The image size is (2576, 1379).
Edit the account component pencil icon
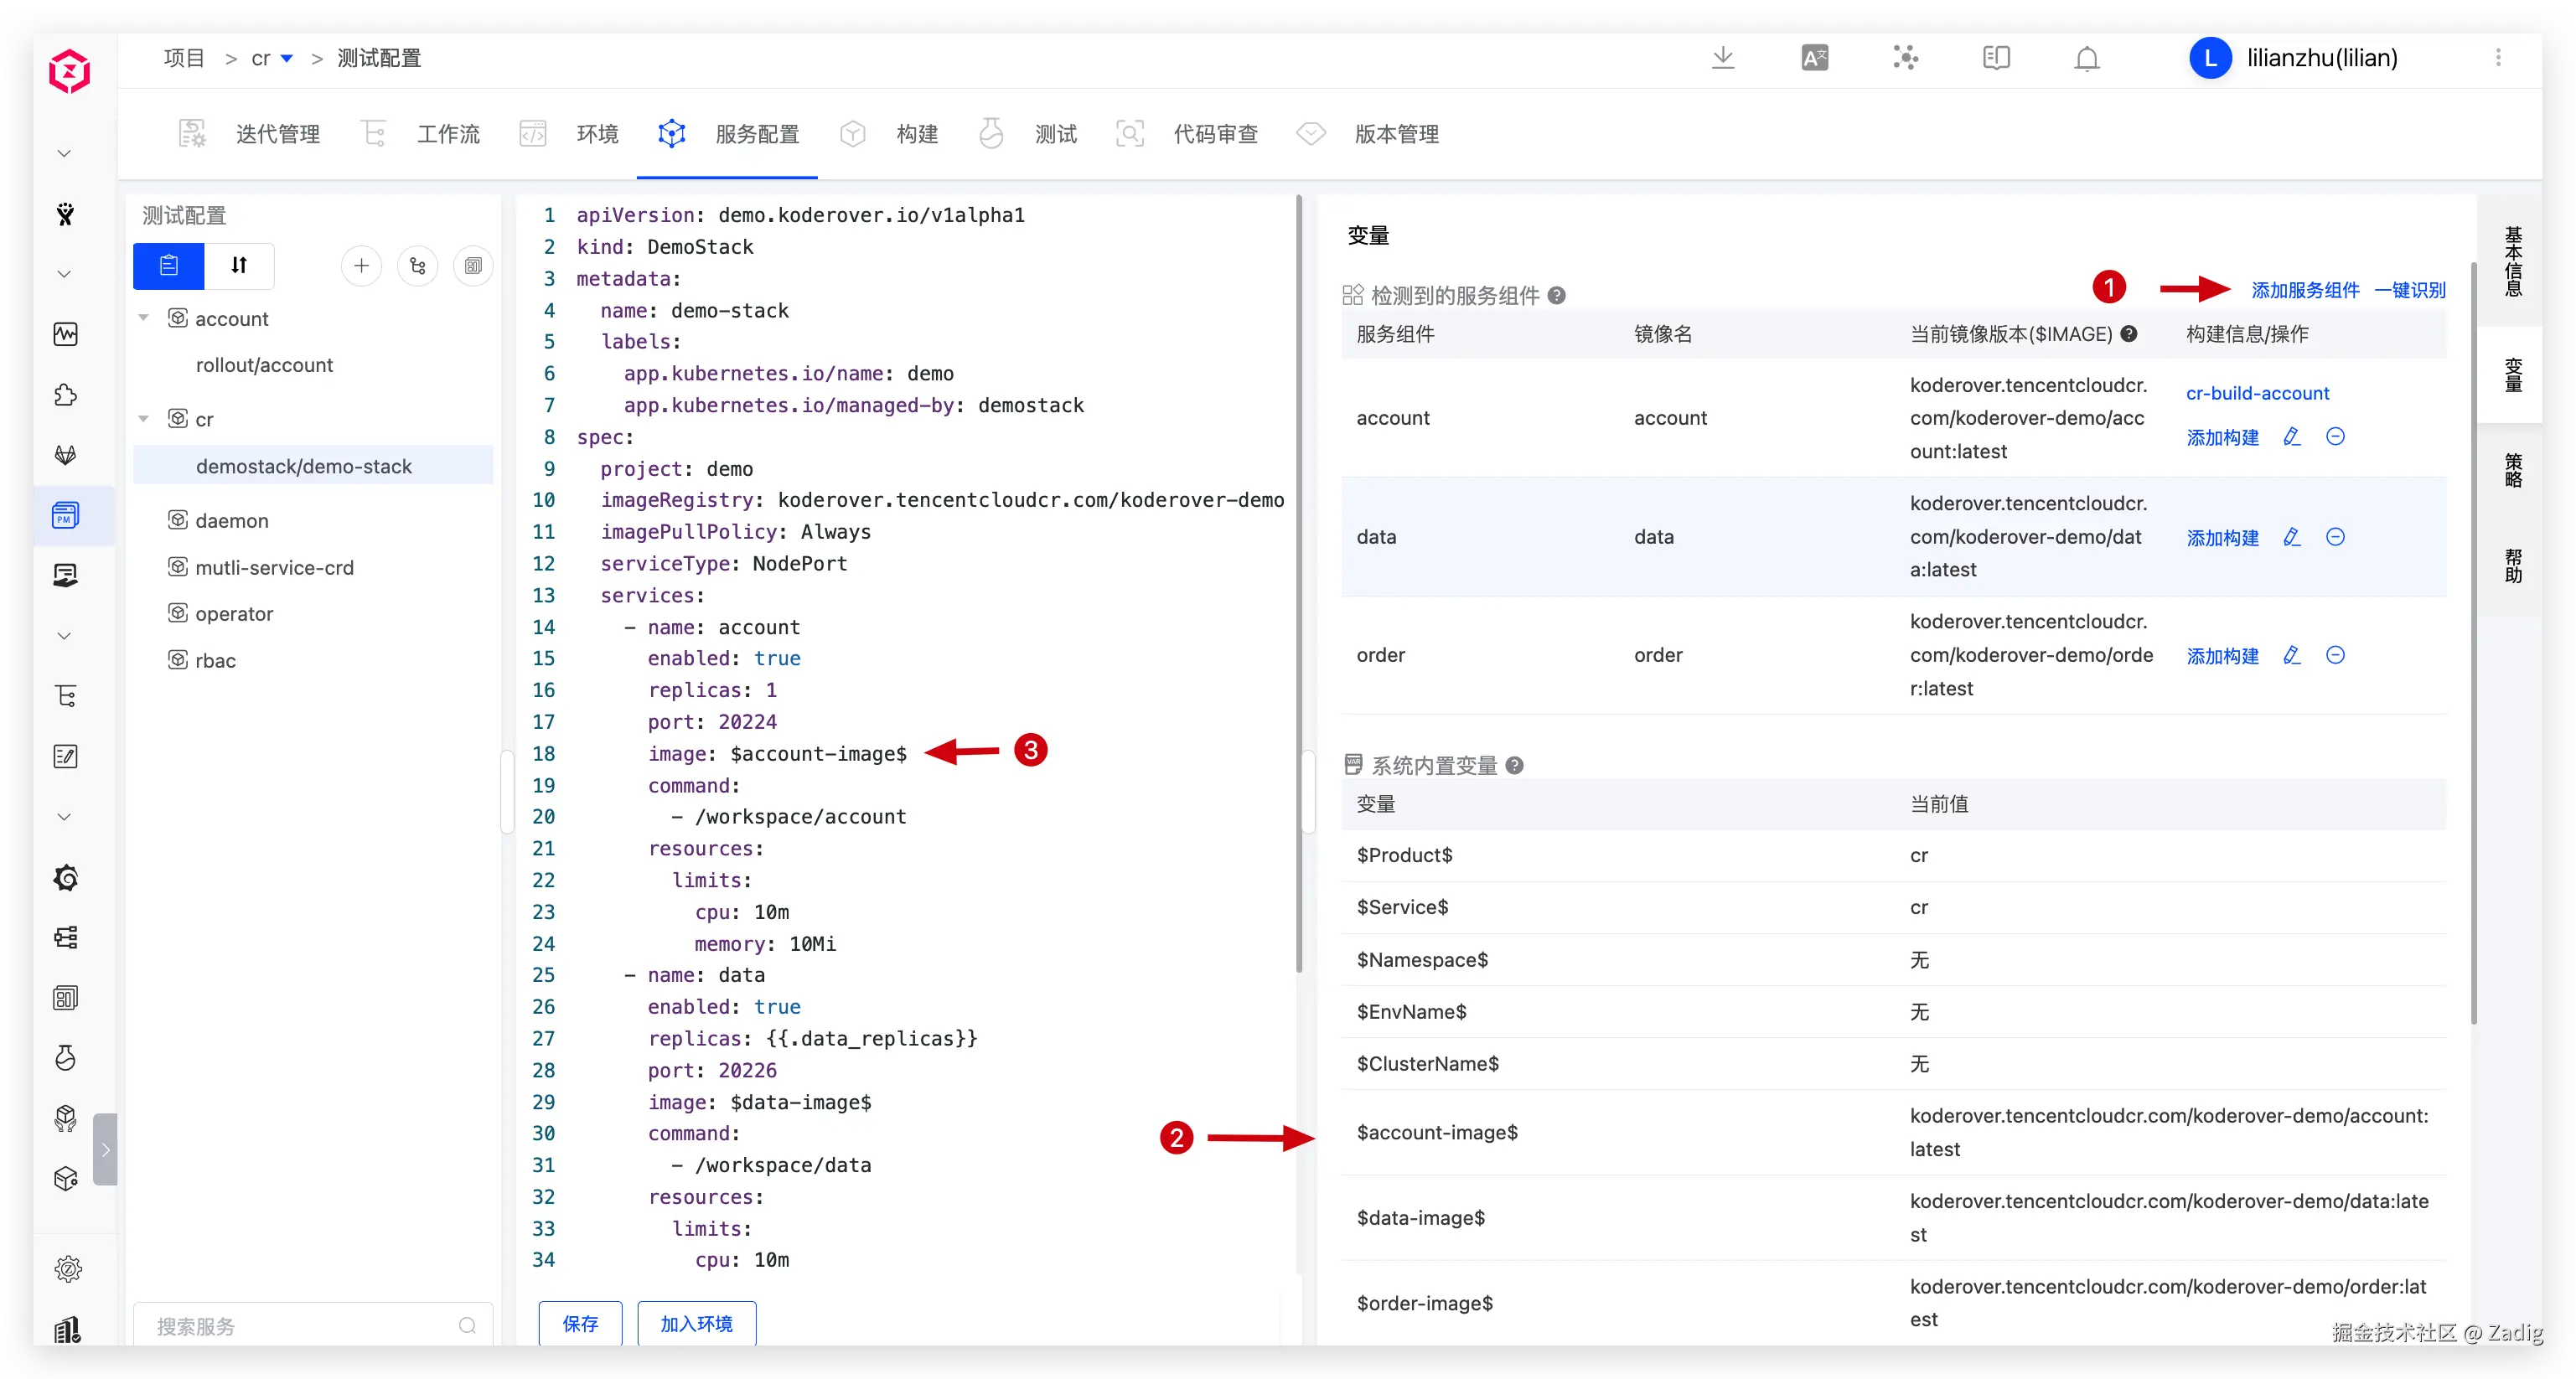(x=2292, y=436)
